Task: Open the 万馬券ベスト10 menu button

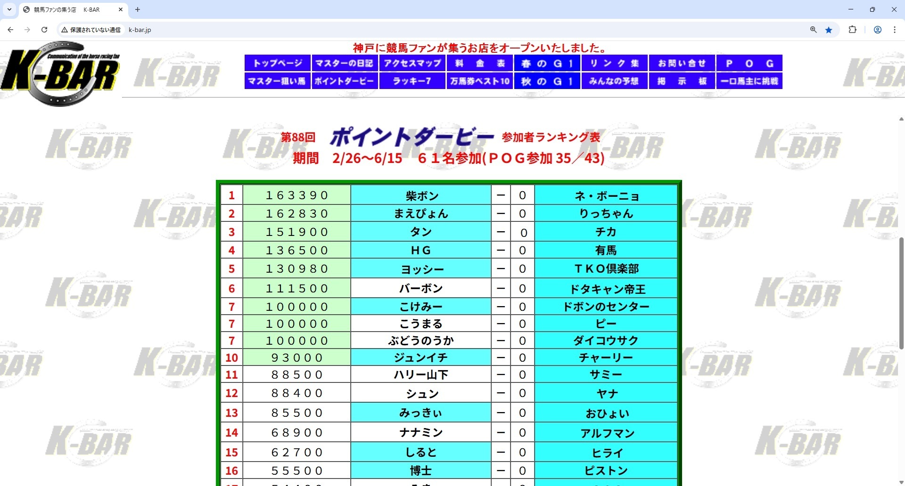Action: pyautogui.click(x=479, y=81)
